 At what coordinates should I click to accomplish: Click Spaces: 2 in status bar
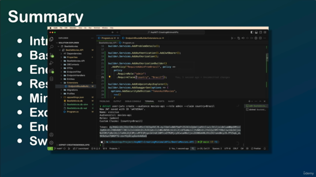click(x=217, y=148)
